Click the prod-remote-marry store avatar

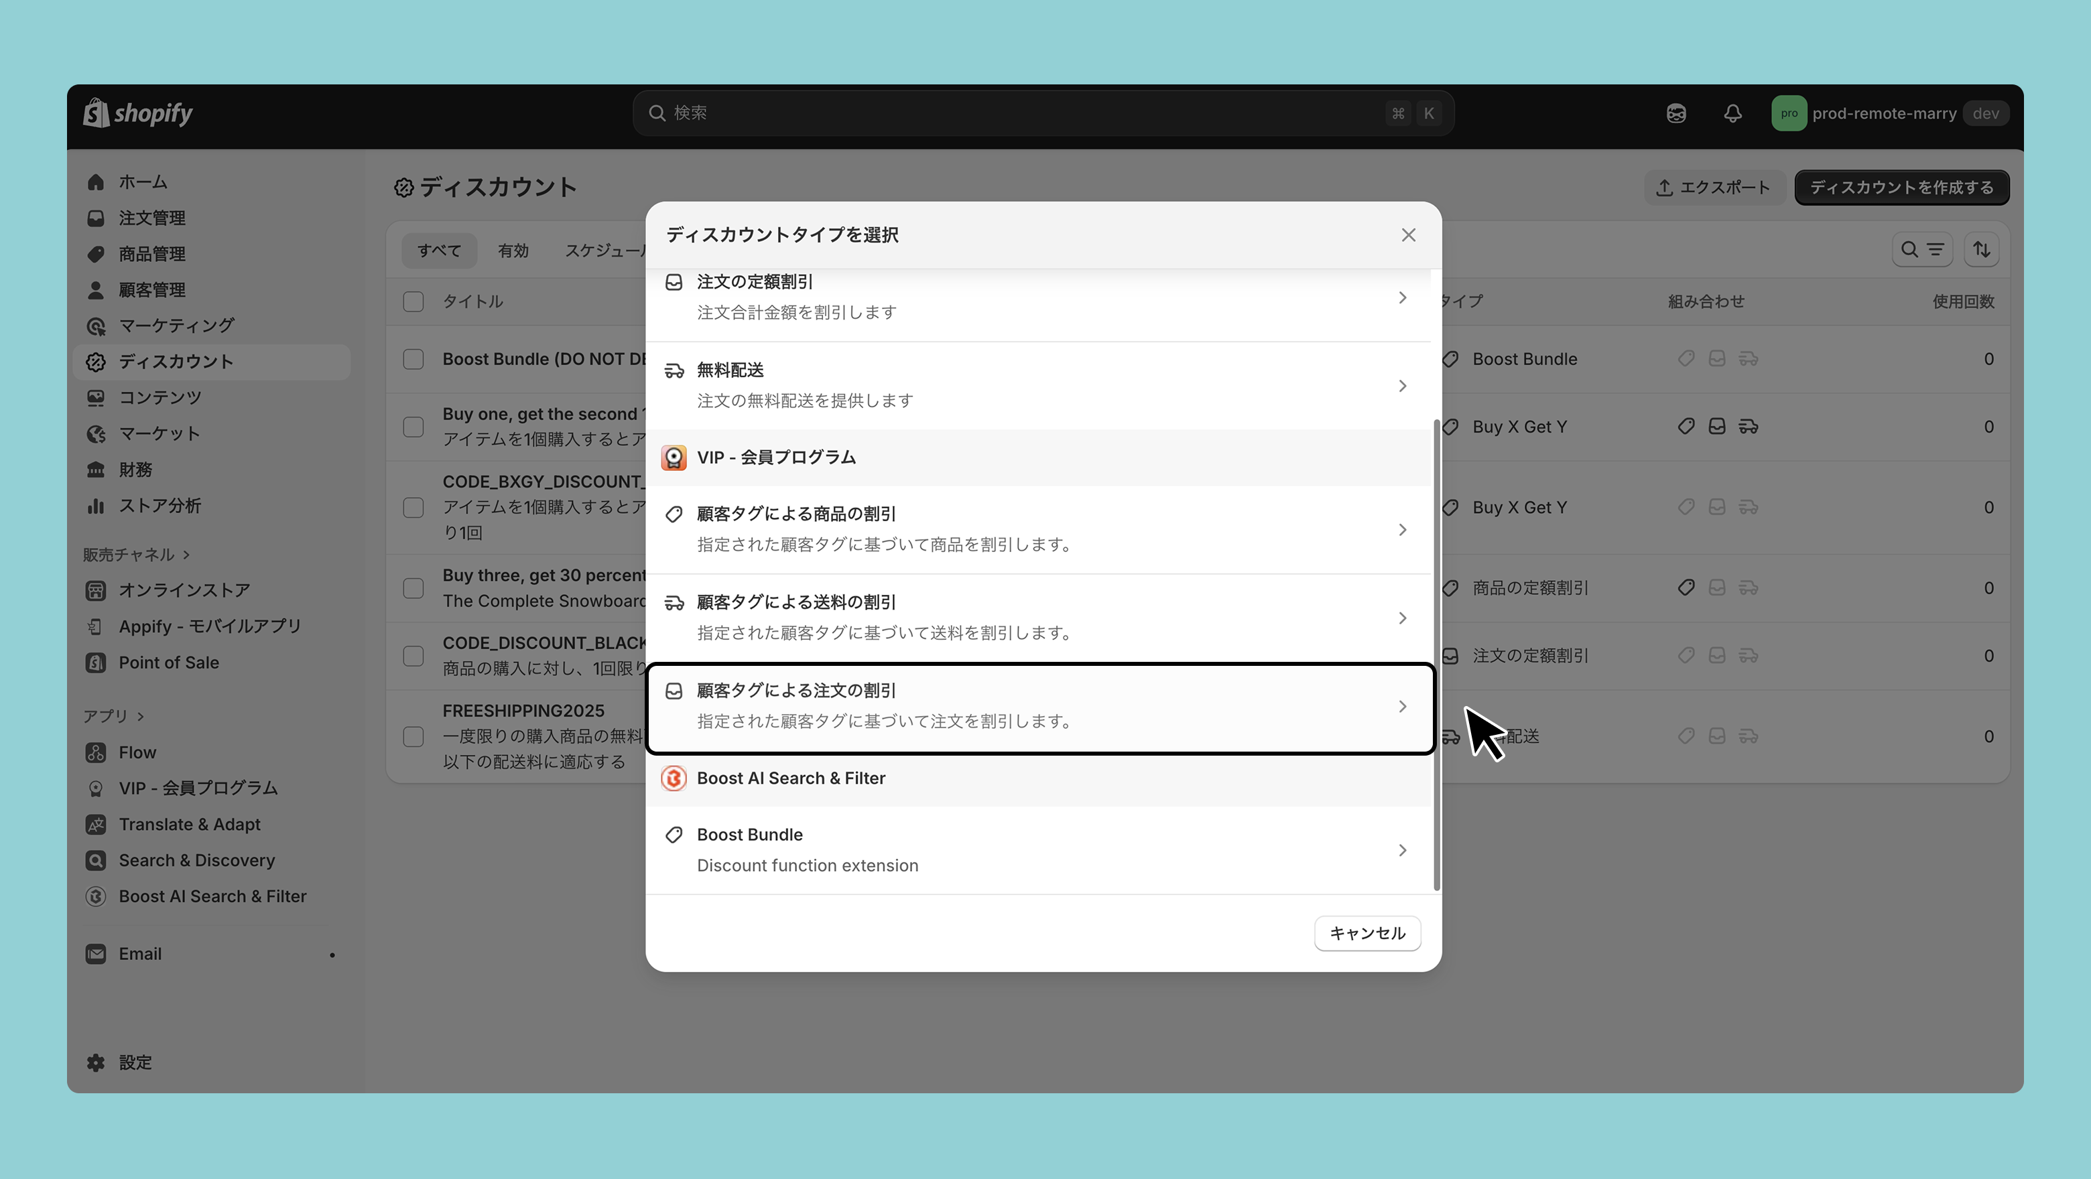[x=1789, y=114]
